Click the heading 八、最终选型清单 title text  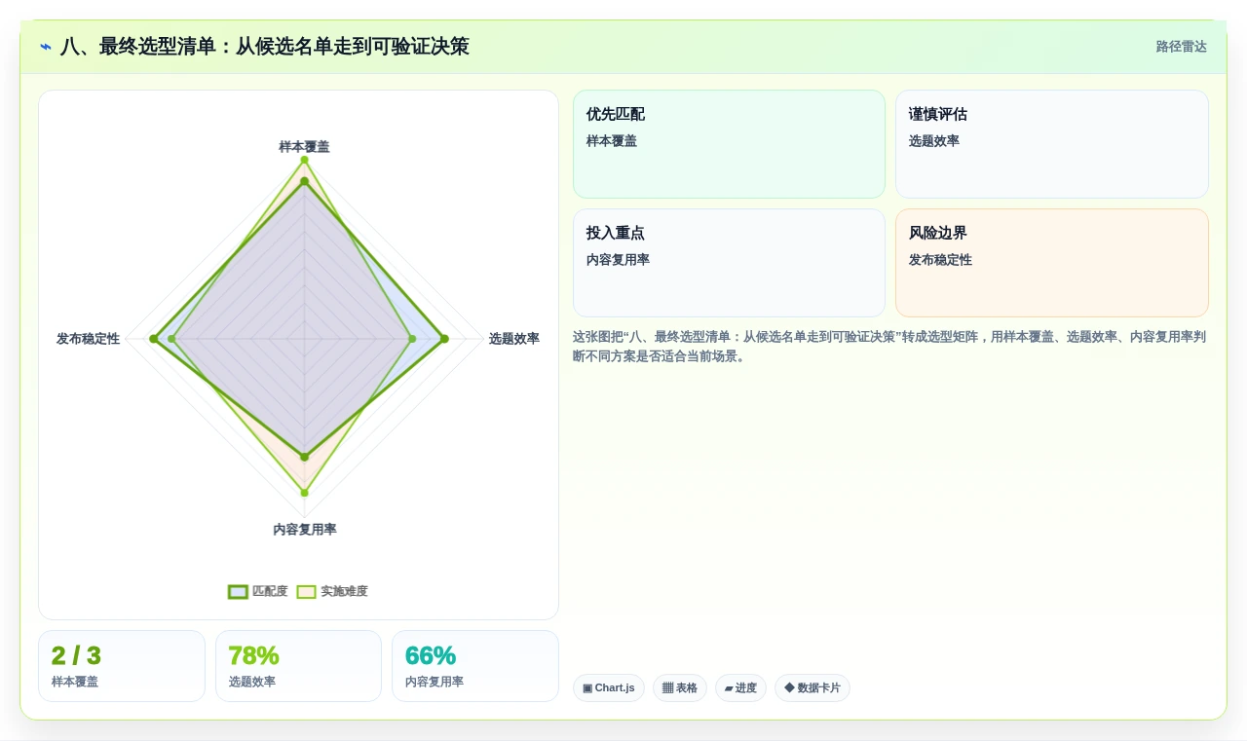click(265, 47)
